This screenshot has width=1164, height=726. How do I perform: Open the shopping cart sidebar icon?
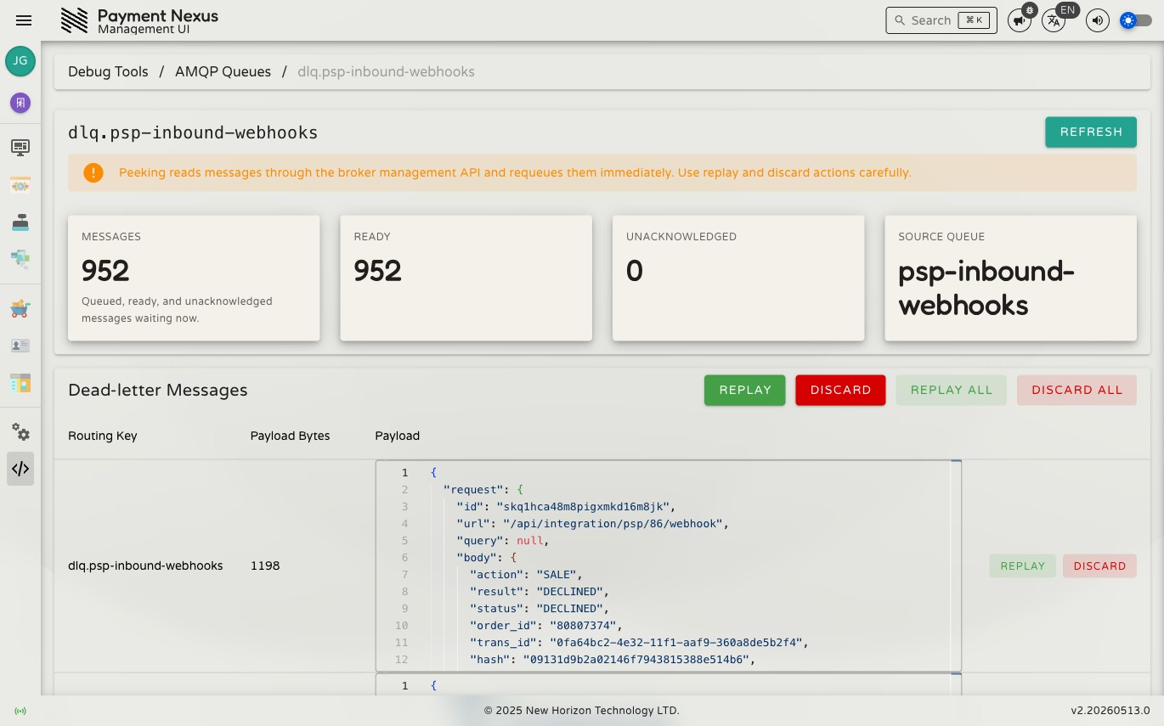20,308
